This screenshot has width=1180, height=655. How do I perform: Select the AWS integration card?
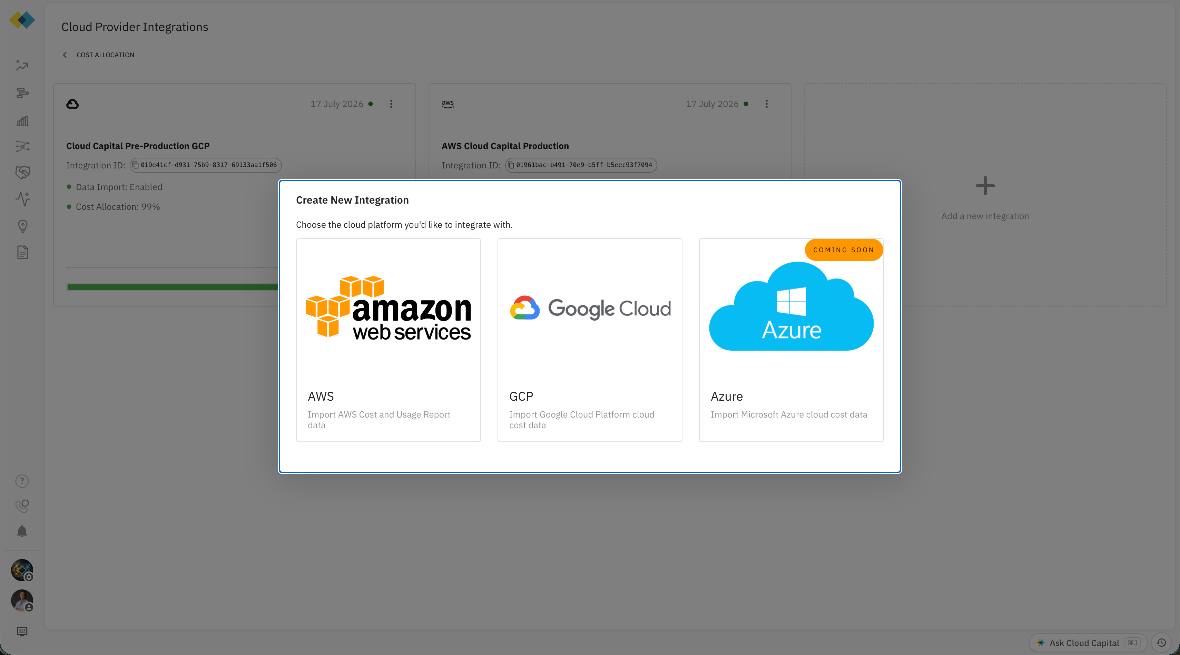click(389, 340)
